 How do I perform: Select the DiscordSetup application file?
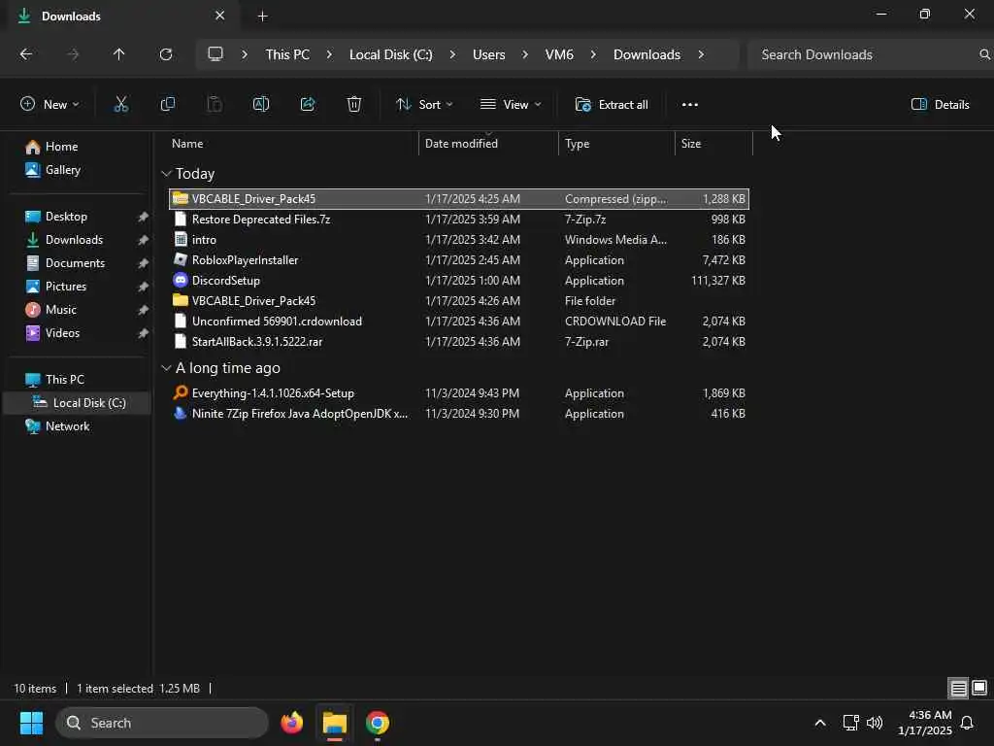[459, 281]
